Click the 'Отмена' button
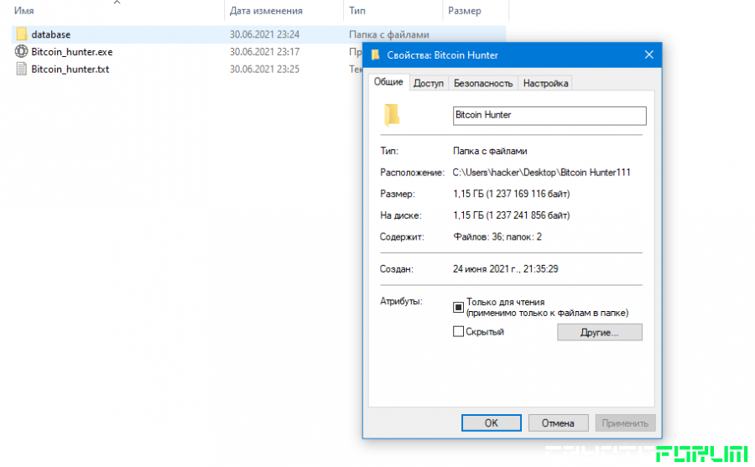 point(558,423)
